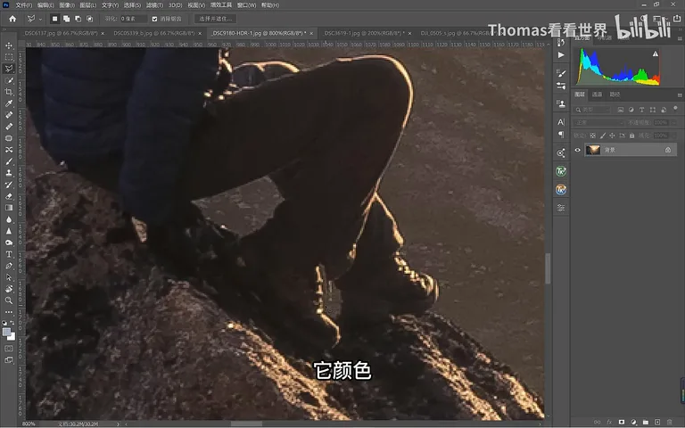This screenshot has height=428, width=685.
Task: Select the Horizontal Type tool
Action: click(x=9, y=254)
